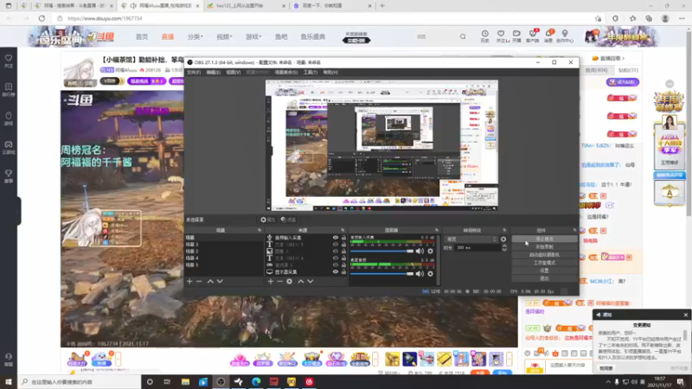Click 退出 exit button in OBS controls

point(544,278)
